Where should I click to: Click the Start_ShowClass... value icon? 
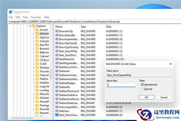pyautogui.click(x=57, y=115)
